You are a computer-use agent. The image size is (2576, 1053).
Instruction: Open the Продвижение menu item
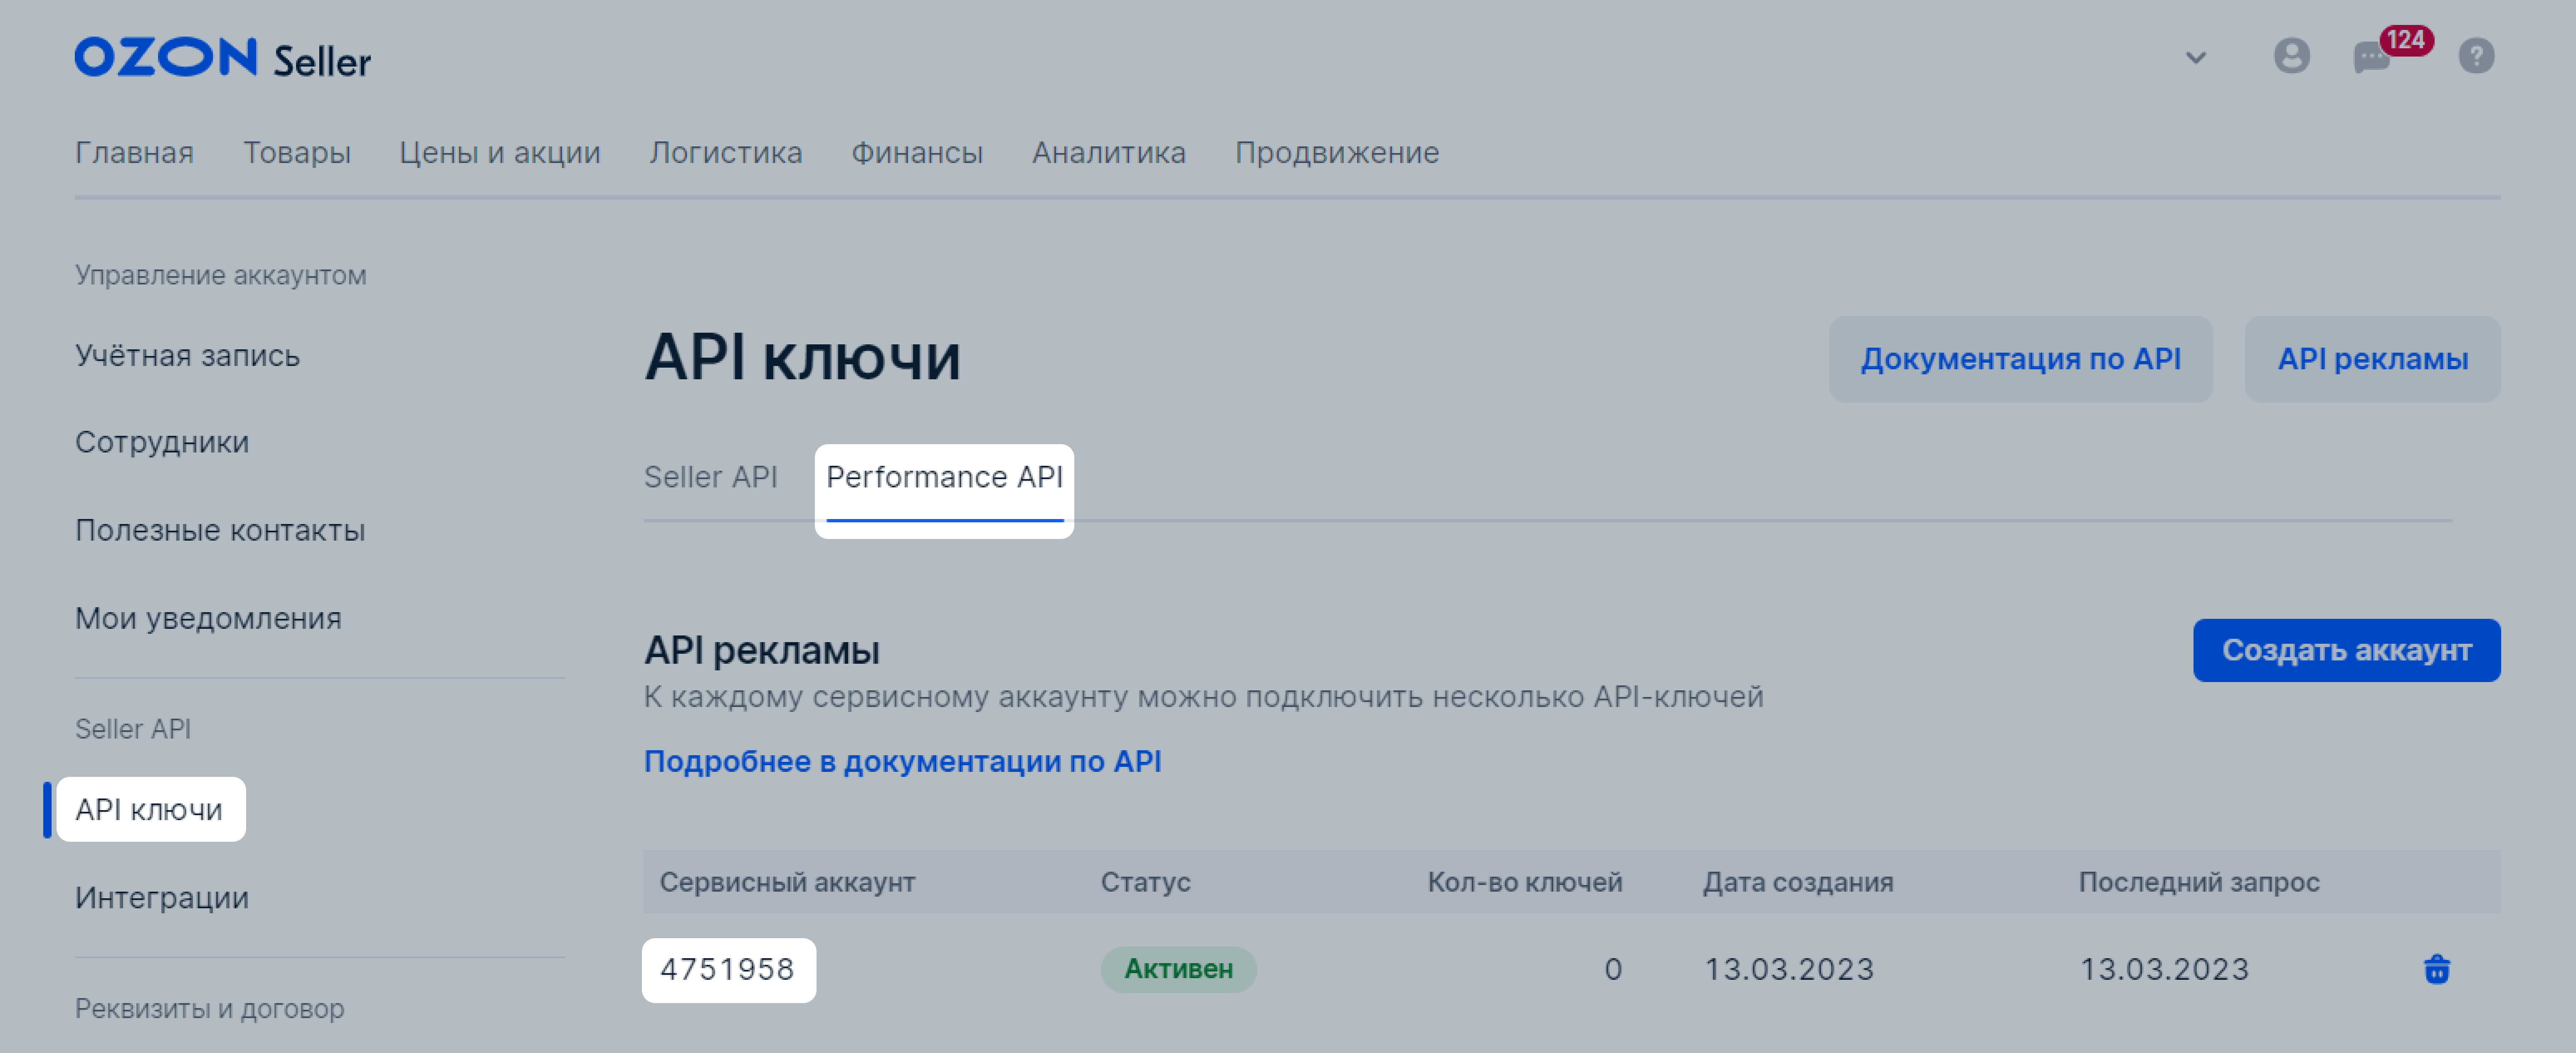pyautogui.click(x=1337, y=153)
